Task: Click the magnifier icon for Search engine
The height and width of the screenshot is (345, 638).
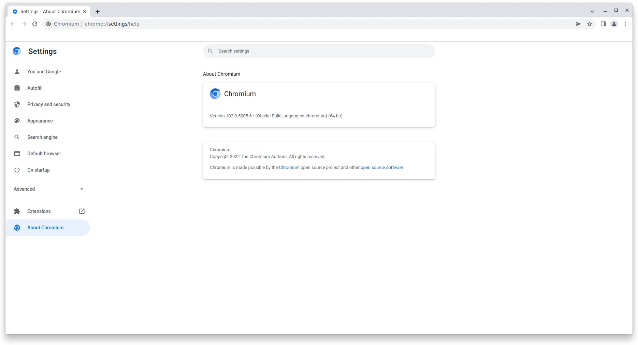Action: (x=17, y=137)
